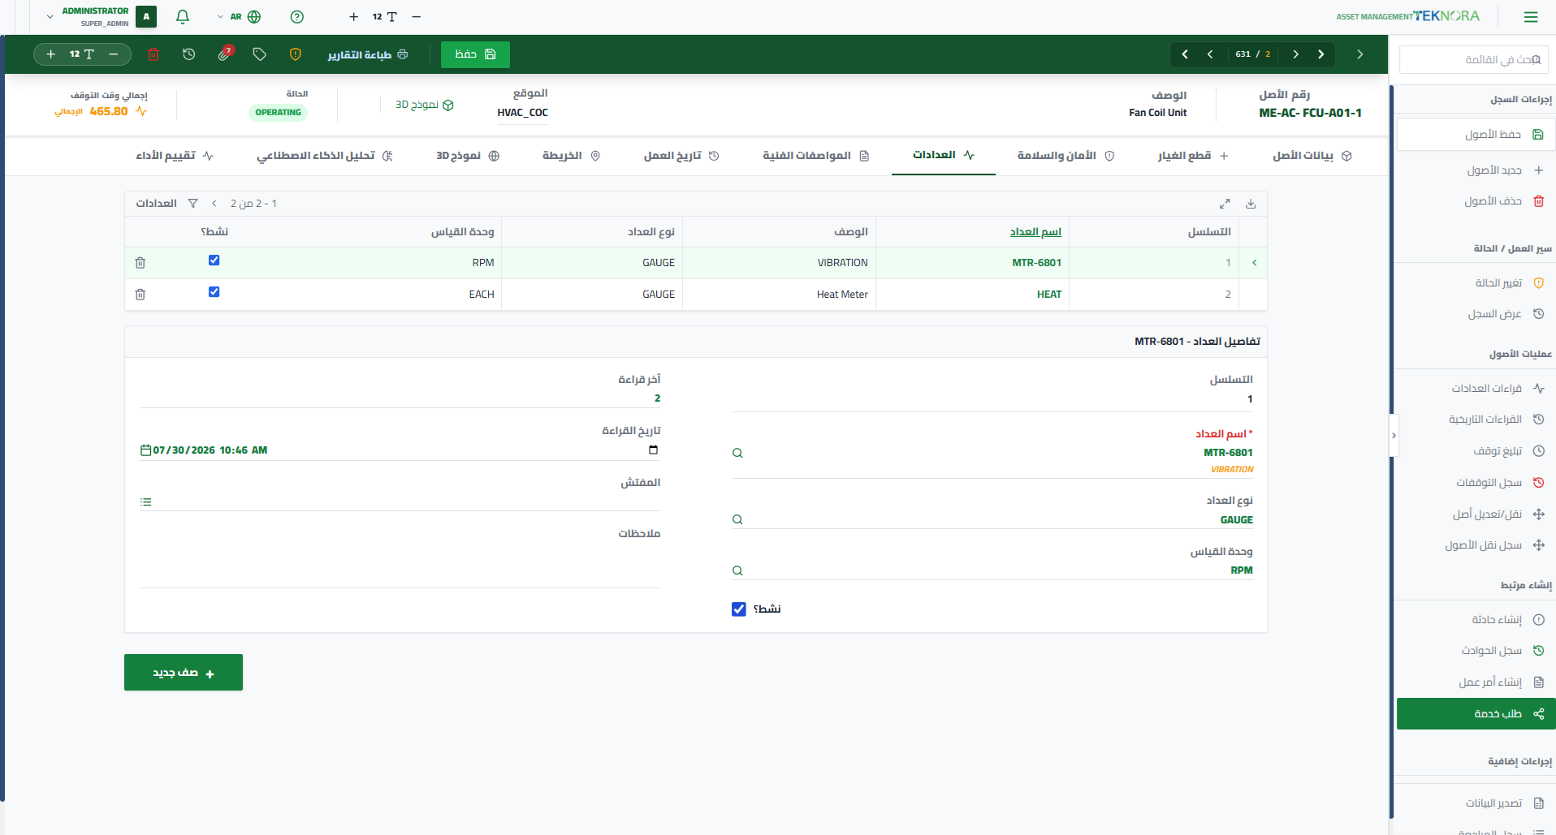
Task: Switch to تحليل الذكاء الاصطناعي tab
Action: [x=325, y=156]
